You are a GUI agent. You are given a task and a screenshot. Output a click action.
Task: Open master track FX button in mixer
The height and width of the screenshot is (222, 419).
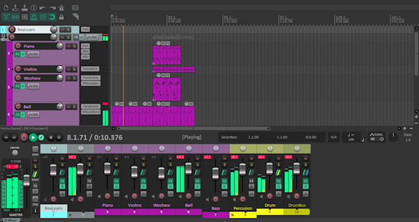[35, 186]
